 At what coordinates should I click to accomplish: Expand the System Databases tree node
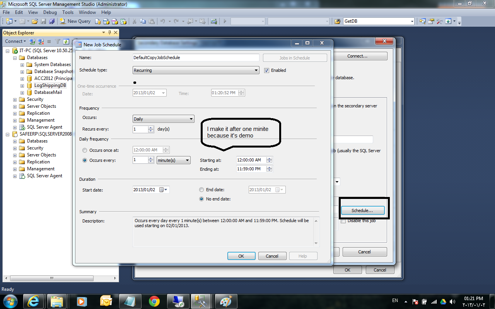(x=22, y=65)
